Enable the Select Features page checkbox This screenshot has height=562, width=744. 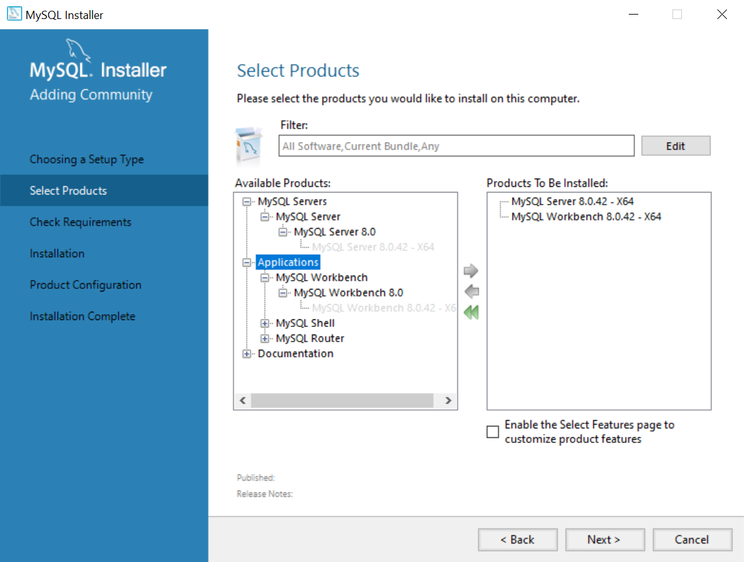tap(493, 431)
